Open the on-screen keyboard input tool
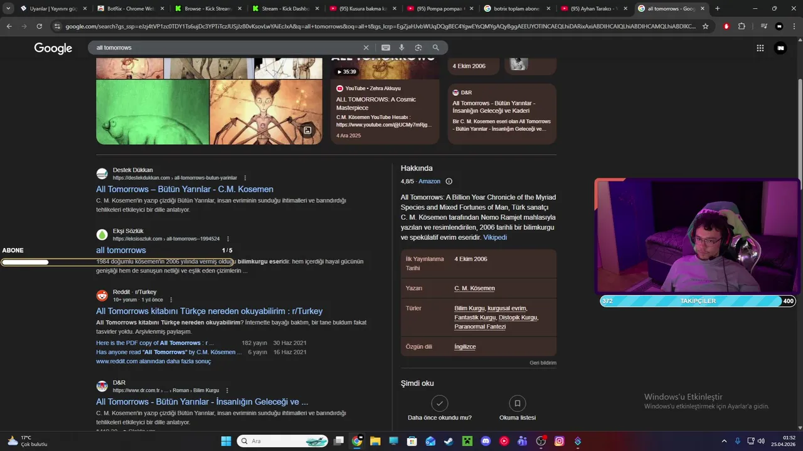Image resolution: width=803 pixels, height=451 pixels. tap(386, 48)
